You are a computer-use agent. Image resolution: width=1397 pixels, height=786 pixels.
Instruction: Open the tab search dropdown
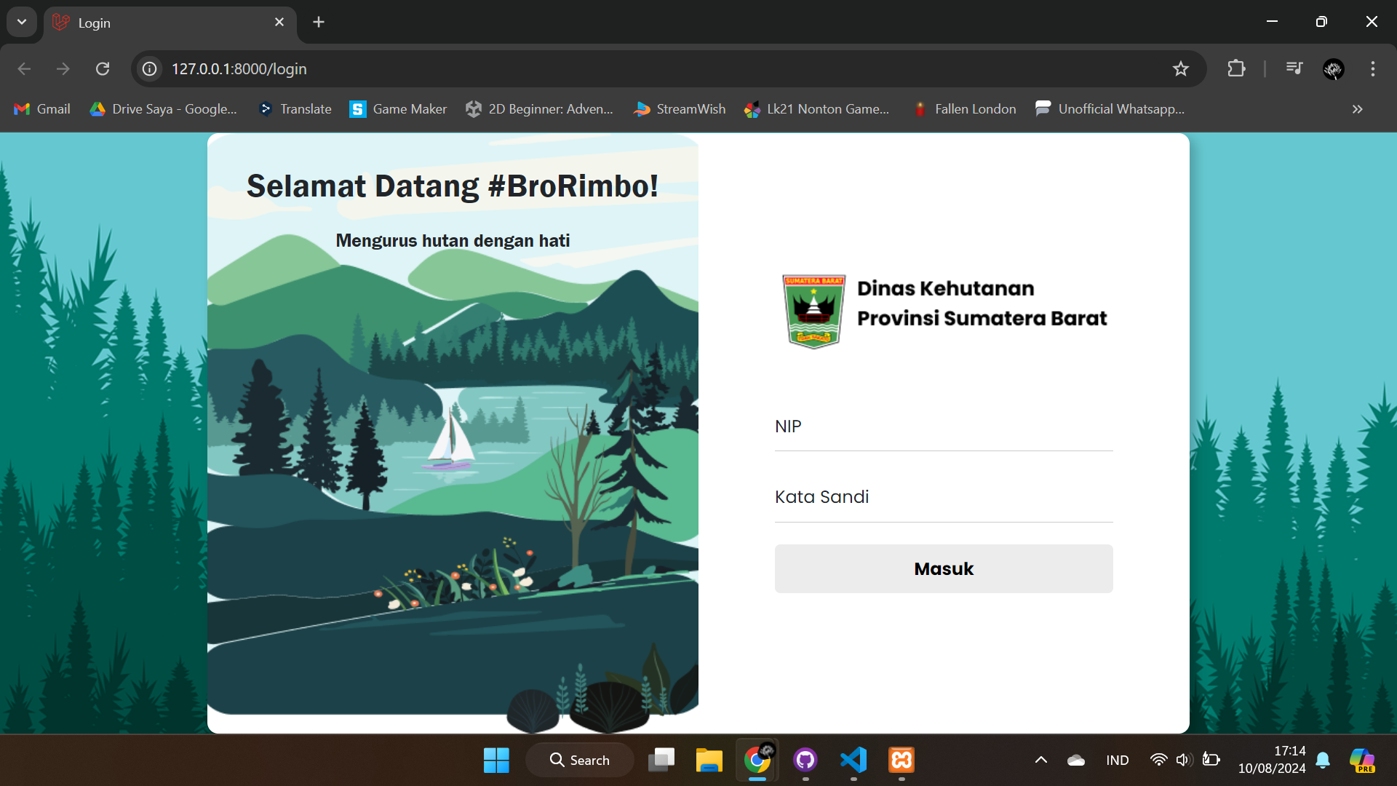click(x=21, y=22)
